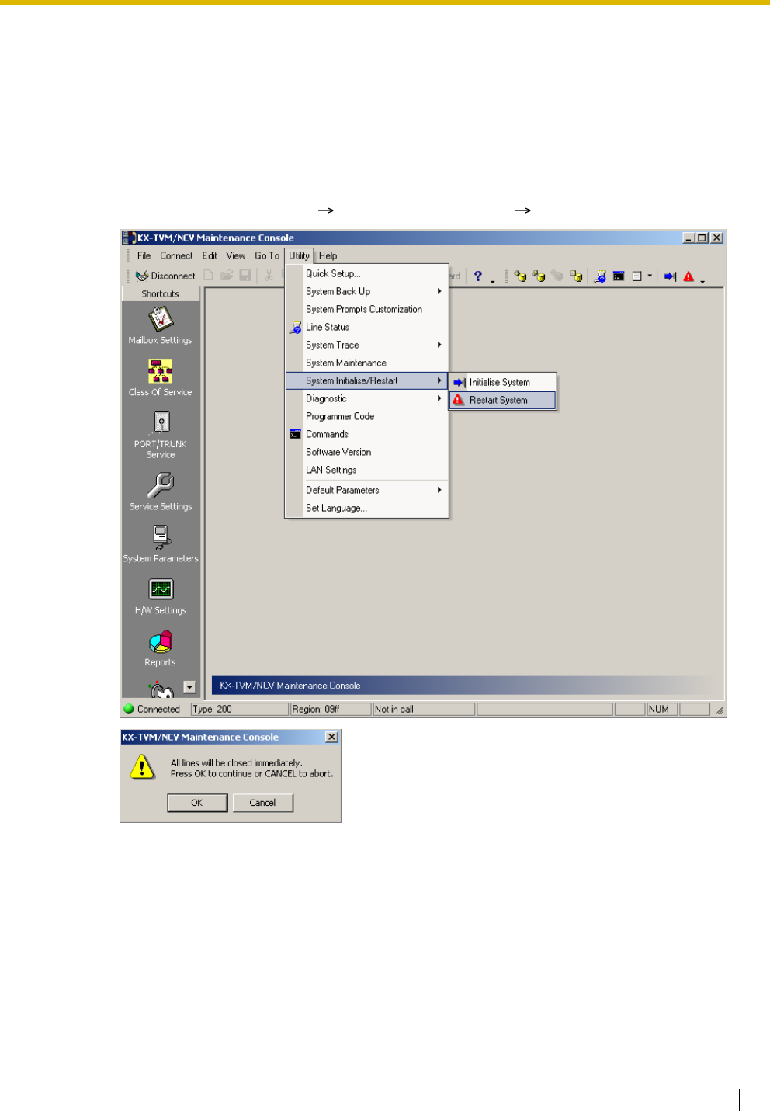Open Service Settings wrench shortcut

161,491
